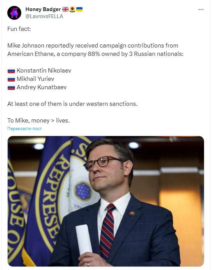
Task: Open the post's three-dot more menu
Action: coord(201,9)
